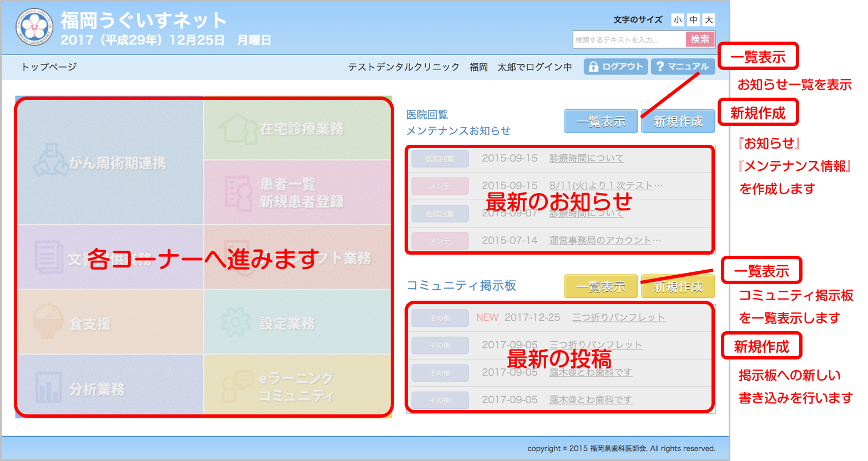Focus the search text input field

pos(629,39)
